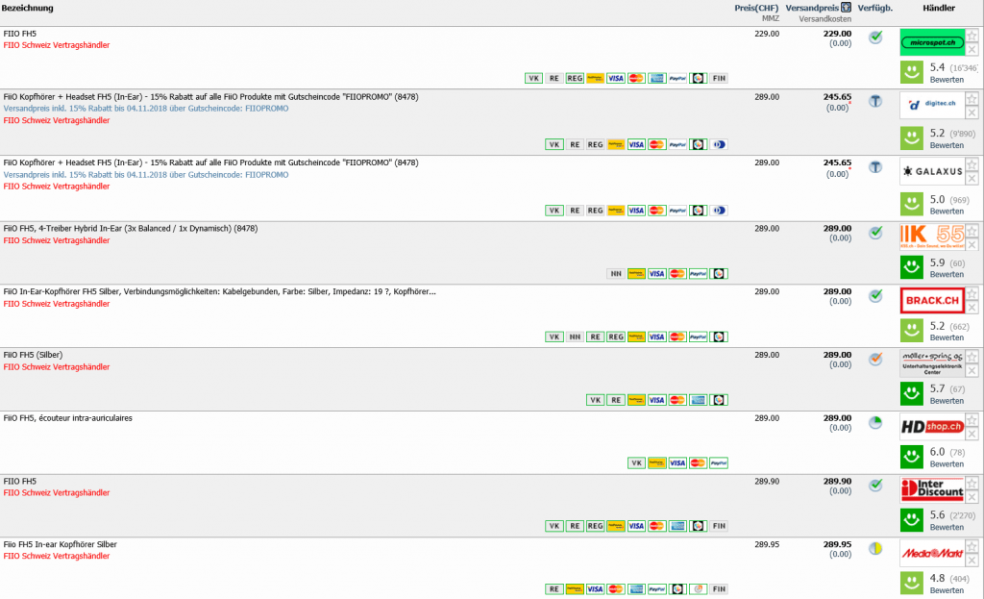This screenshot has width=984, height=599.
Task: Click the PayPal payment icon in microspot row
Action: [x=677, y=79]
